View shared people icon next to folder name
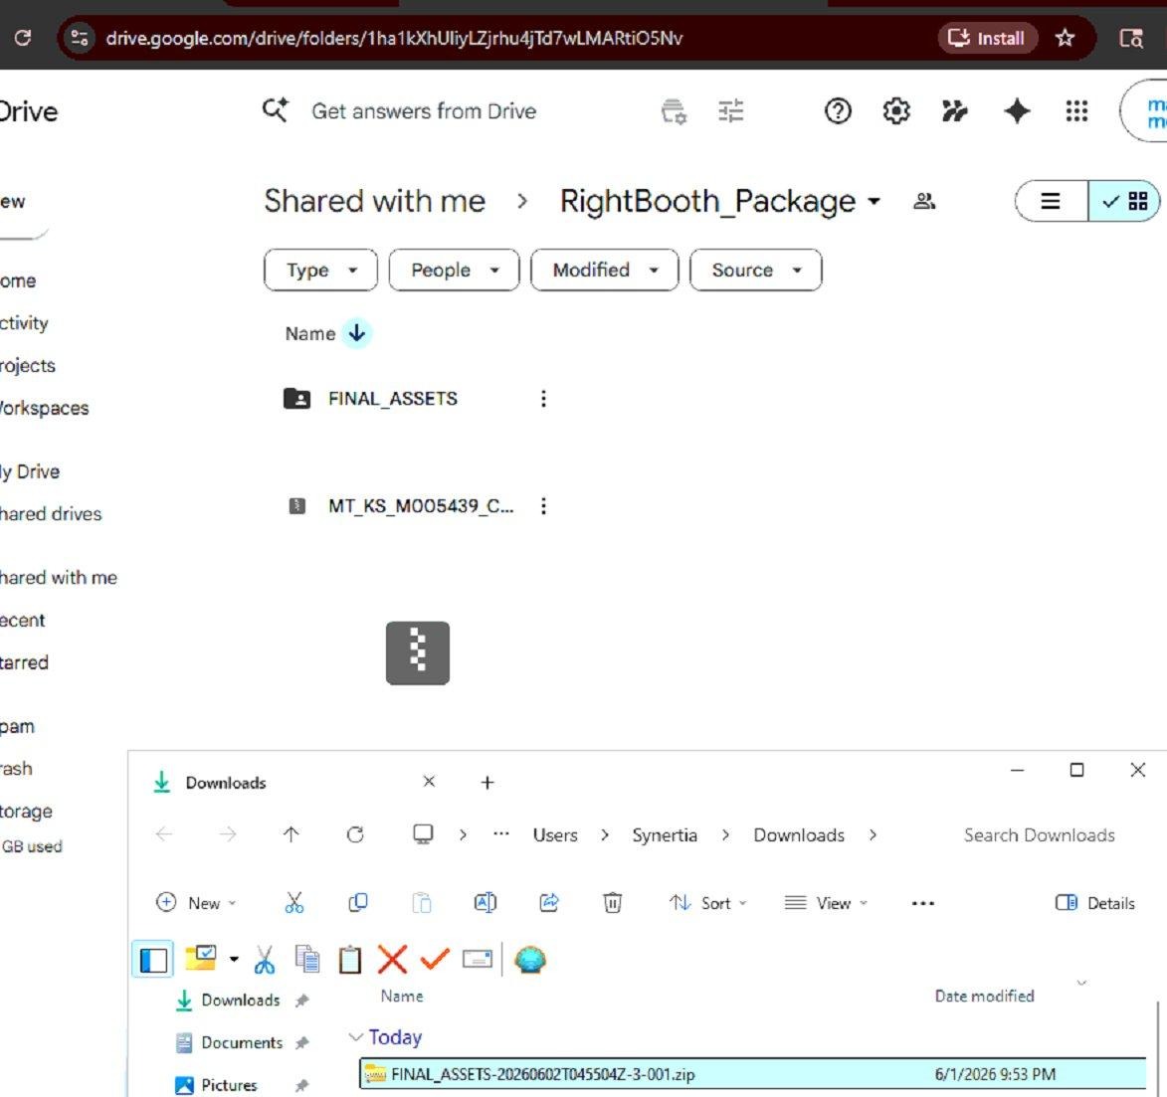 click(x=924, y=201)
